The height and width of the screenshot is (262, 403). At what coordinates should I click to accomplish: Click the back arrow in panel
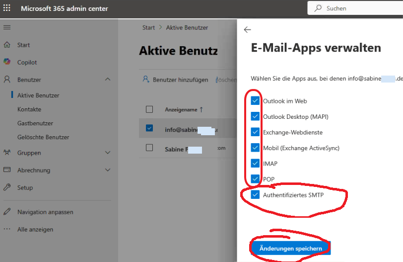(x=247, y=30)
